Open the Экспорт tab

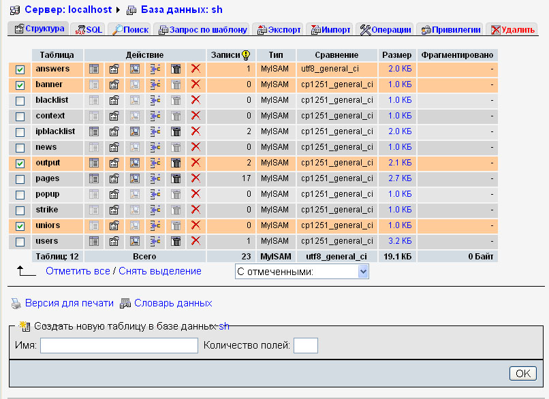point(279,30)
